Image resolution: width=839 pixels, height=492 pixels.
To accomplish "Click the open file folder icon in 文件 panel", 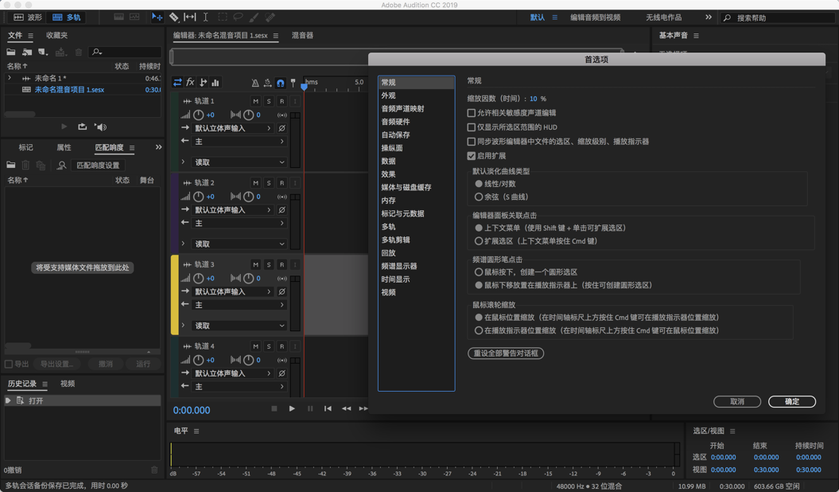I will tap(11, 53).
